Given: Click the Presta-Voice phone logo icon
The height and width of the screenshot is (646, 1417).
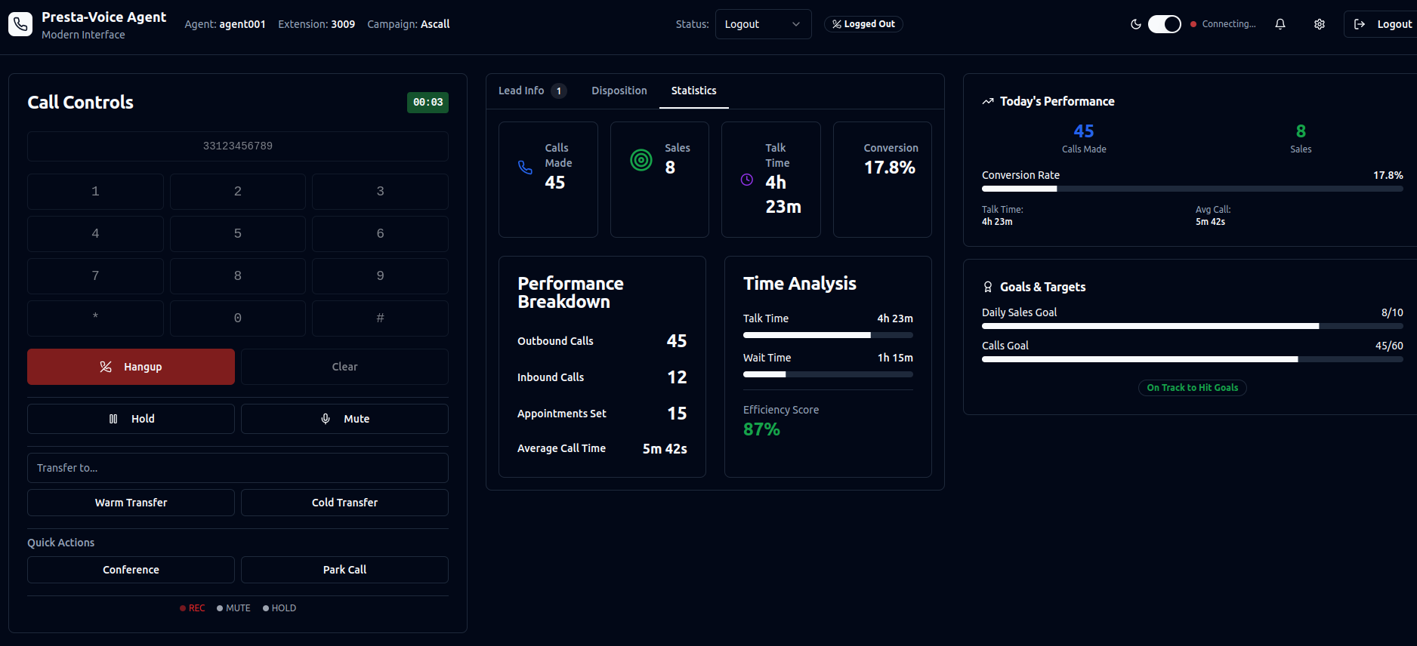Looking at the screenshot, I should [x=20, y=24].
